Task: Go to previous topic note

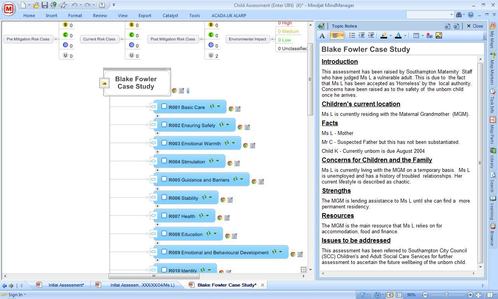Action: [x=447, y=26]
